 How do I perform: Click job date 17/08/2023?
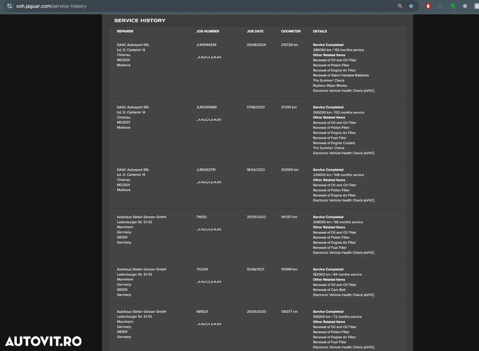pos(256,107)
